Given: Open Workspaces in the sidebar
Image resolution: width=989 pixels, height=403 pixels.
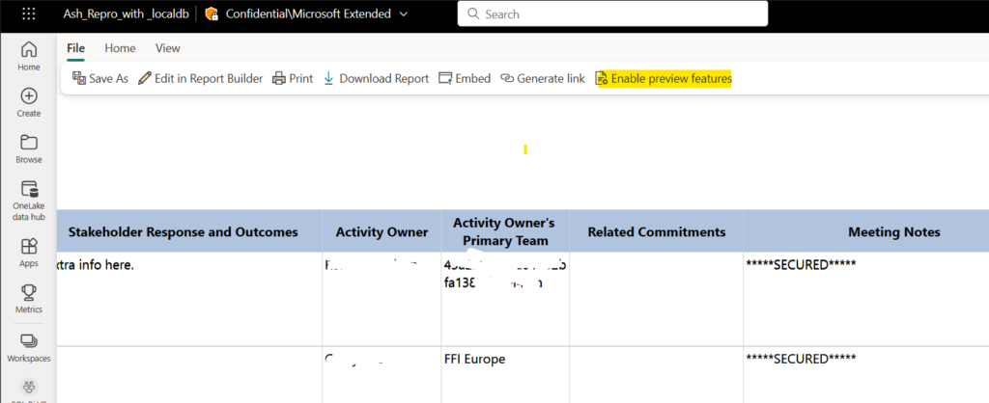Looking at the screenshot, I should coord(29,348).
